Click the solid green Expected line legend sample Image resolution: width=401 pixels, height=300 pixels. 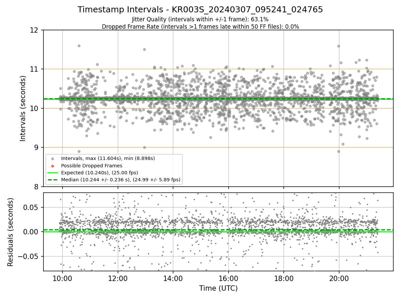pyautogui.click(x=53, y=173)
